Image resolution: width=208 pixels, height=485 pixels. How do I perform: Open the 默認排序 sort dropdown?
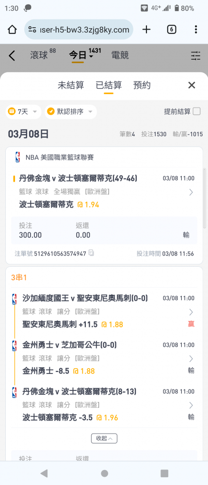point(71,112)
